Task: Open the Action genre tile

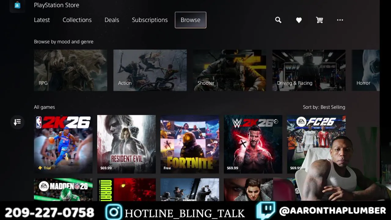Action: [150, 70]
